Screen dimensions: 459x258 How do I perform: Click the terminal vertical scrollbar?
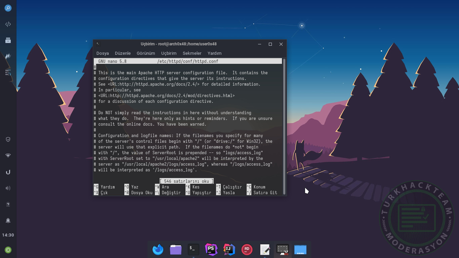click(284, 126)
